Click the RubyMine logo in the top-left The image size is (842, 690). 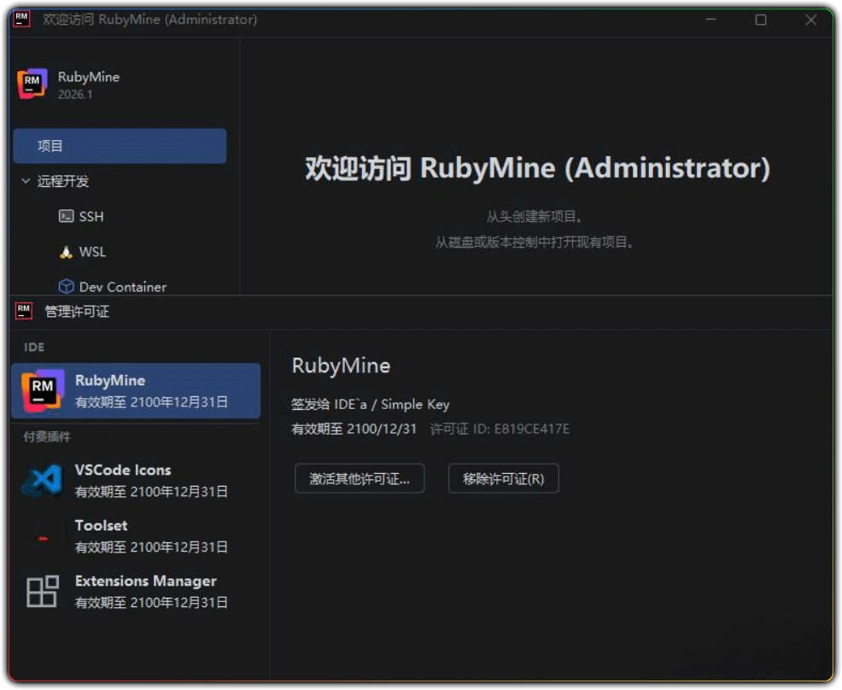click(x=32, y=83)
